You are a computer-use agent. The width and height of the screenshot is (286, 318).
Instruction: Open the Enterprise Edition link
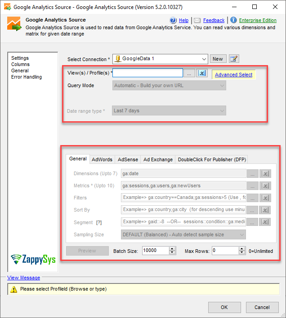[258, 20]
